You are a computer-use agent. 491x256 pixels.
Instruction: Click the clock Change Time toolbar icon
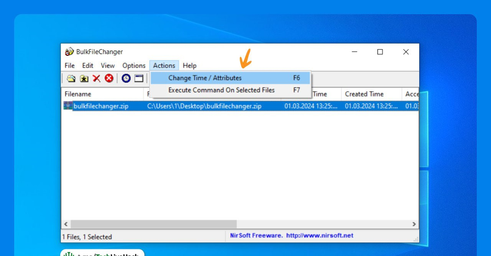click(126, 78)
